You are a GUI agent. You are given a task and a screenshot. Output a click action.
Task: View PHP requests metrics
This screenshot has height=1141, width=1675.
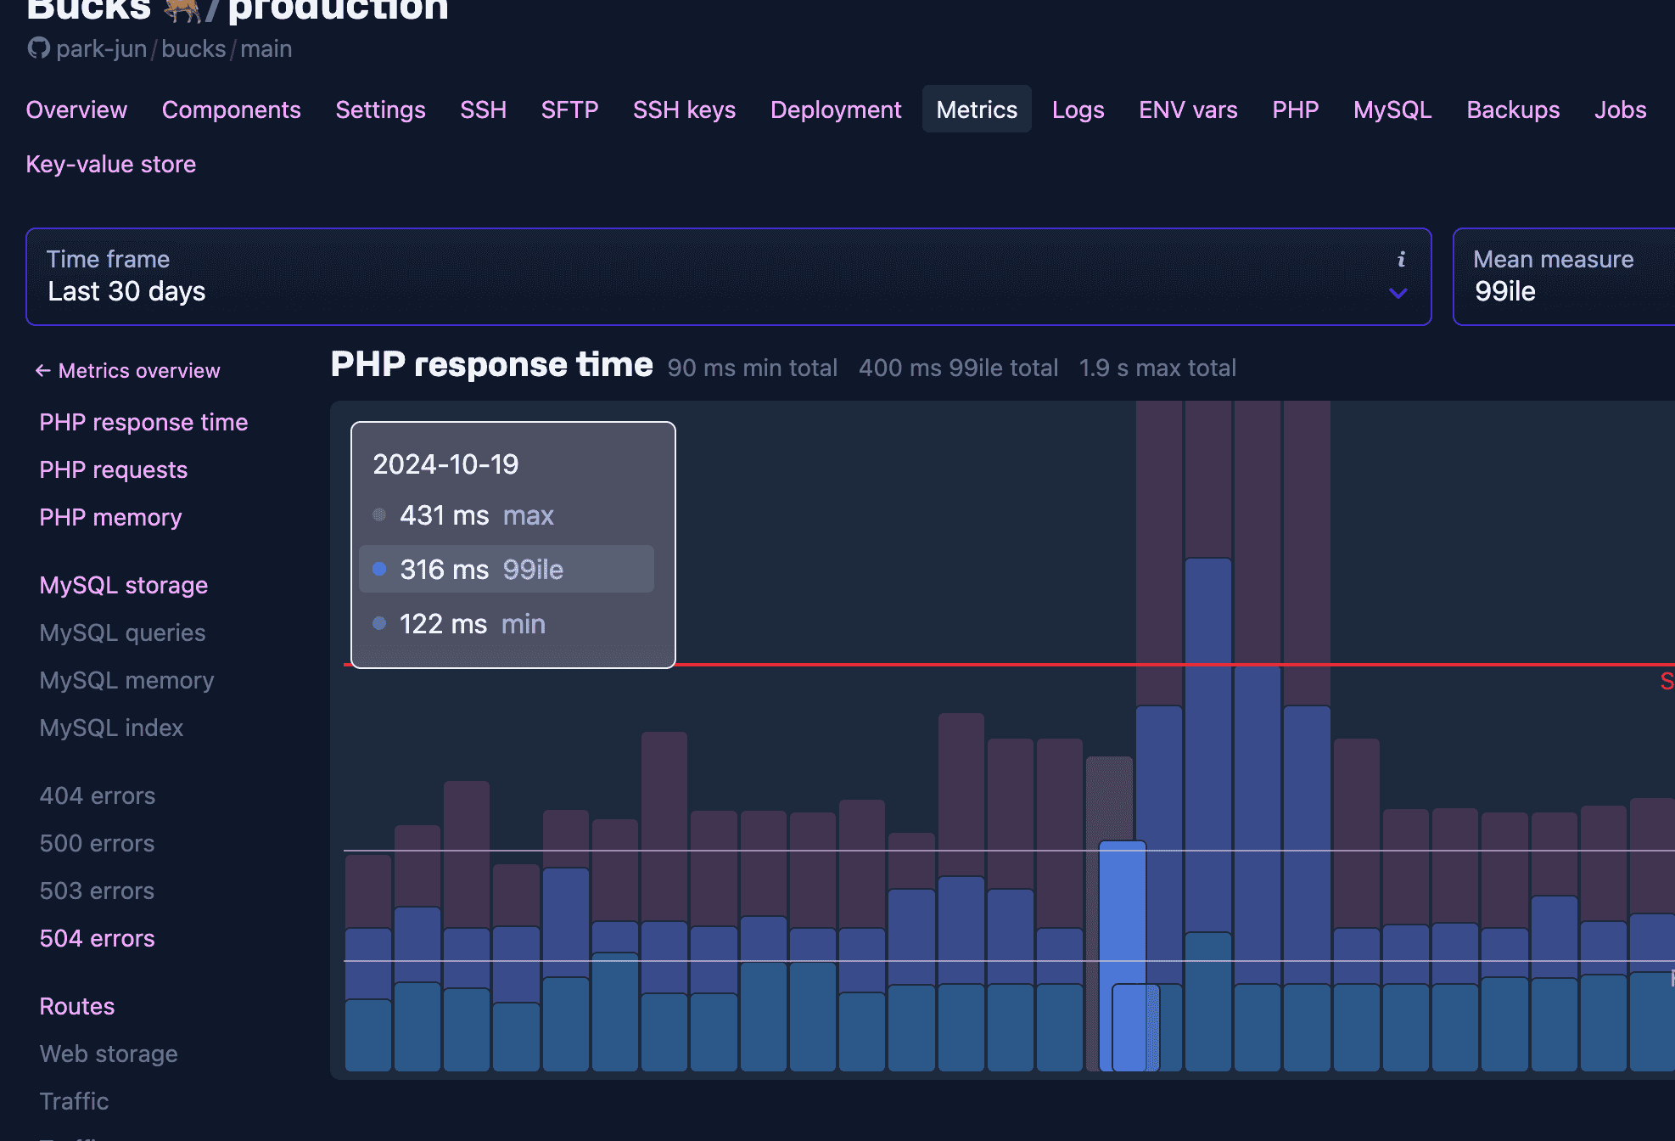[113, 469]
